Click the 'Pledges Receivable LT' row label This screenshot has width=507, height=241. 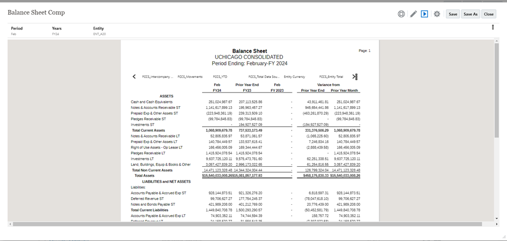point(148,153)
